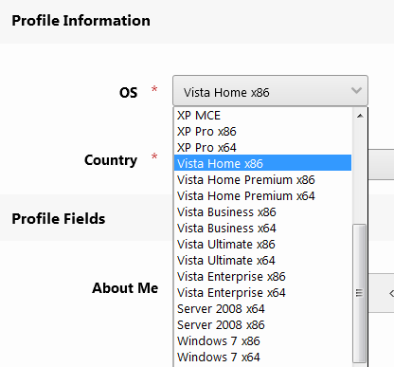Choose Vista Ultimate x64 from list

pos(262,260)
